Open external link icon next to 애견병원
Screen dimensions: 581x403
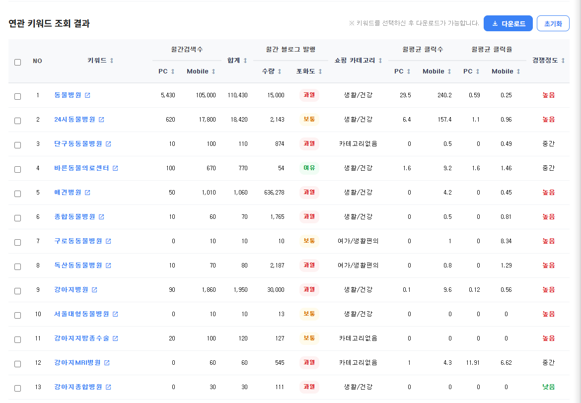click(87, 193)
